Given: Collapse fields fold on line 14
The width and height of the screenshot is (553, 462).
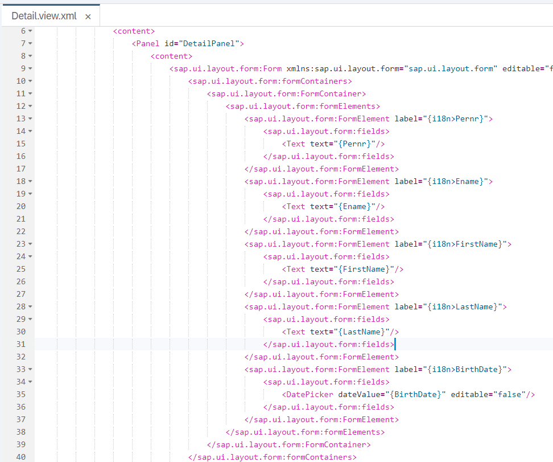Looking at the screenshot, I should pyautogui.click(x=30, y=132).
